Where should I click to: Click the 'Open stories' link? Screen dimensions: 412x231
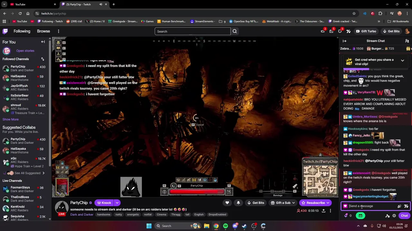(25, 51)
